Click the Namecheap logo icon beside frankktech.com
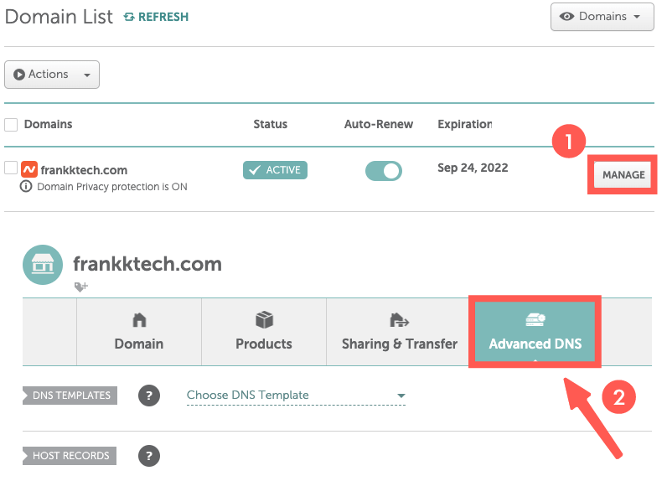667x481 pixels. (29, 169)
